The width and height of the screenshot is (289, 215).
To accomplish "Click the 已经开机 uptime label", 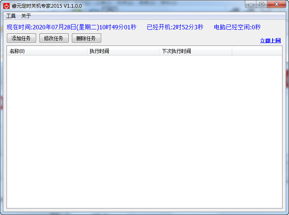I will point(175,27).
